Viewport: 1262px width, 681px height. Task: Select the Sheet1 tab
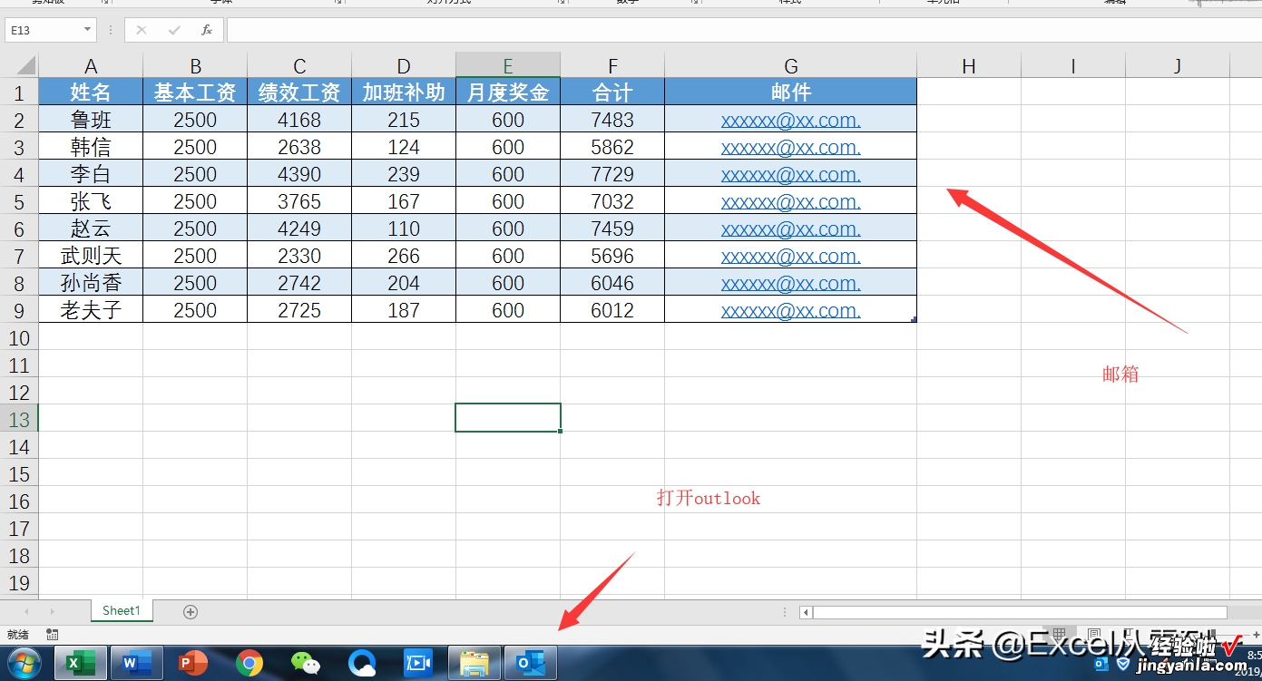(122, 610)
